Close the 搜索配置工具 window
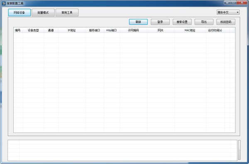The width and height of the screenshot is (249, 164). tap(242, 2)
